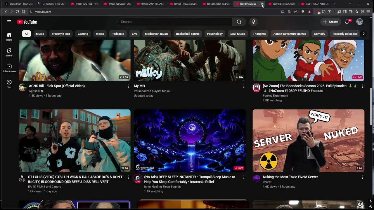This screenshot has height=210, width=374.
Task: Open the SERVER NUKED video thumbnail
Action: 309,141
